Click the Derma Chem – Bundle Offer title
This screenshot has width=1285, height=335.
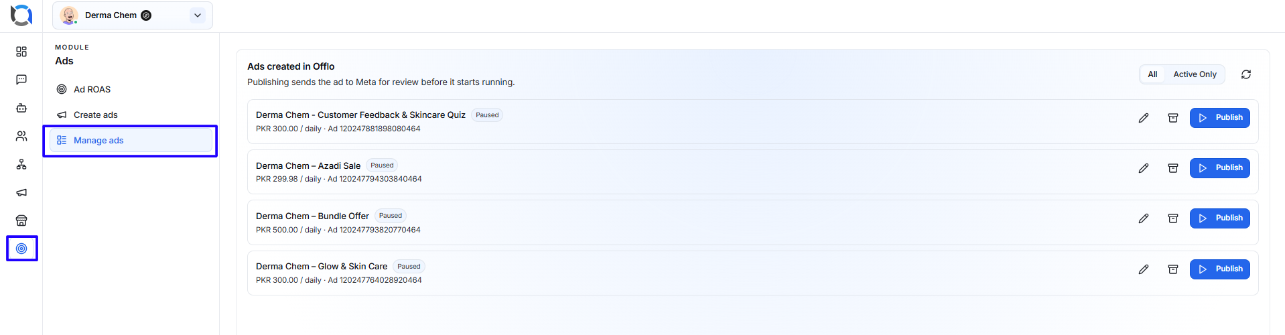312,216
